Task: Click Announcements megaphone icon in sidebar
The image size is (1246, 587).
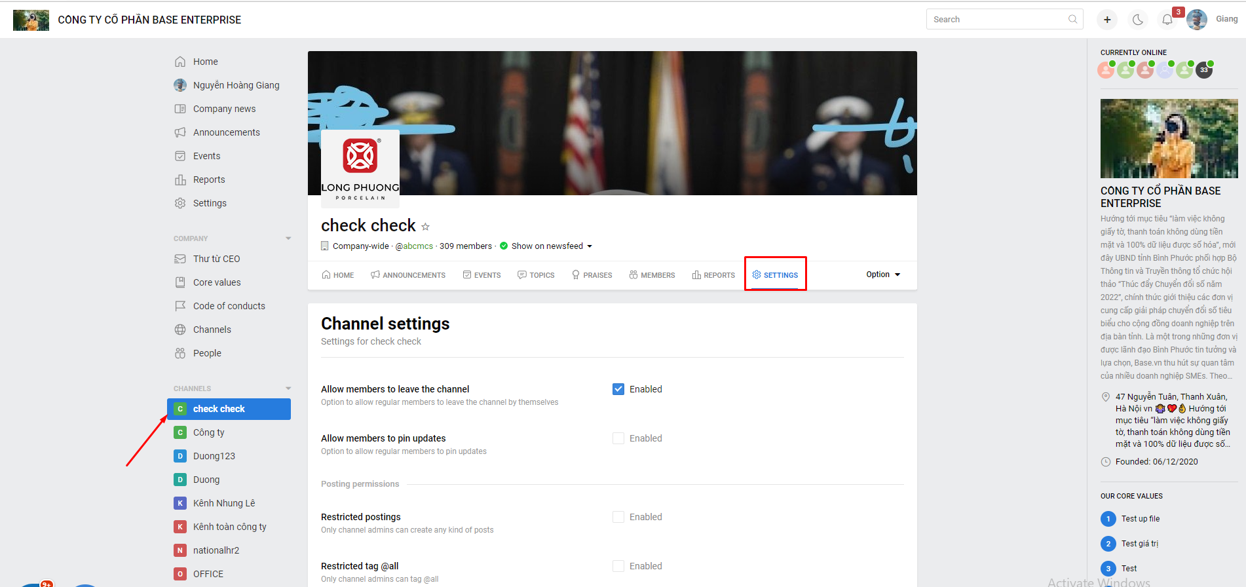Action: [180, 132]
